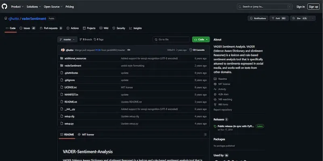The height and width of the screenshot is (161, 323).
Task: View 1 Tags icon link
Action: [x=99, y=39]
